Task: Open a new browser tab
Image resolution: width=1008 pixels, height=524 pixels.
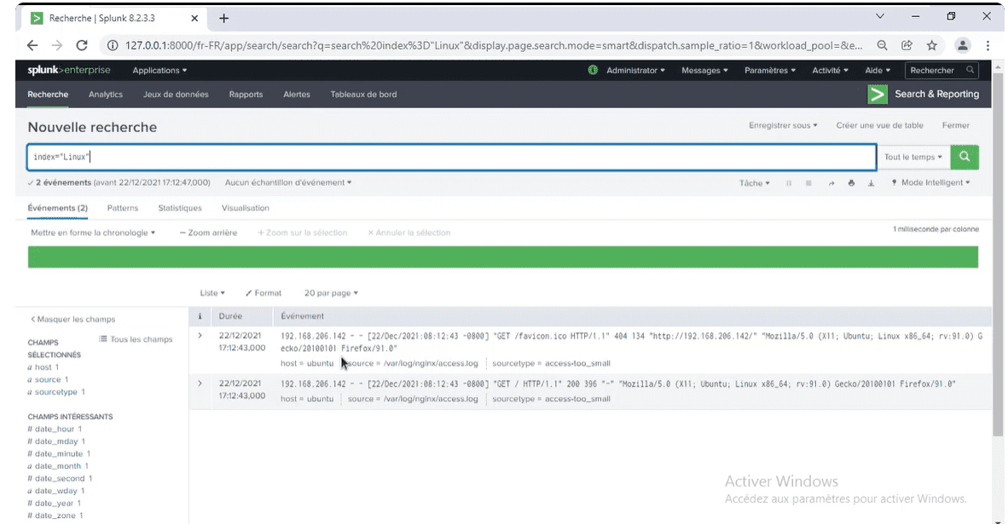Action: coord(223,18)
